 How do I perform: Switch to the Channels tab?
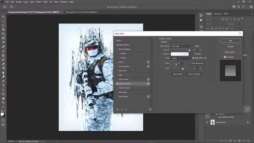click(x=217, y=14)
